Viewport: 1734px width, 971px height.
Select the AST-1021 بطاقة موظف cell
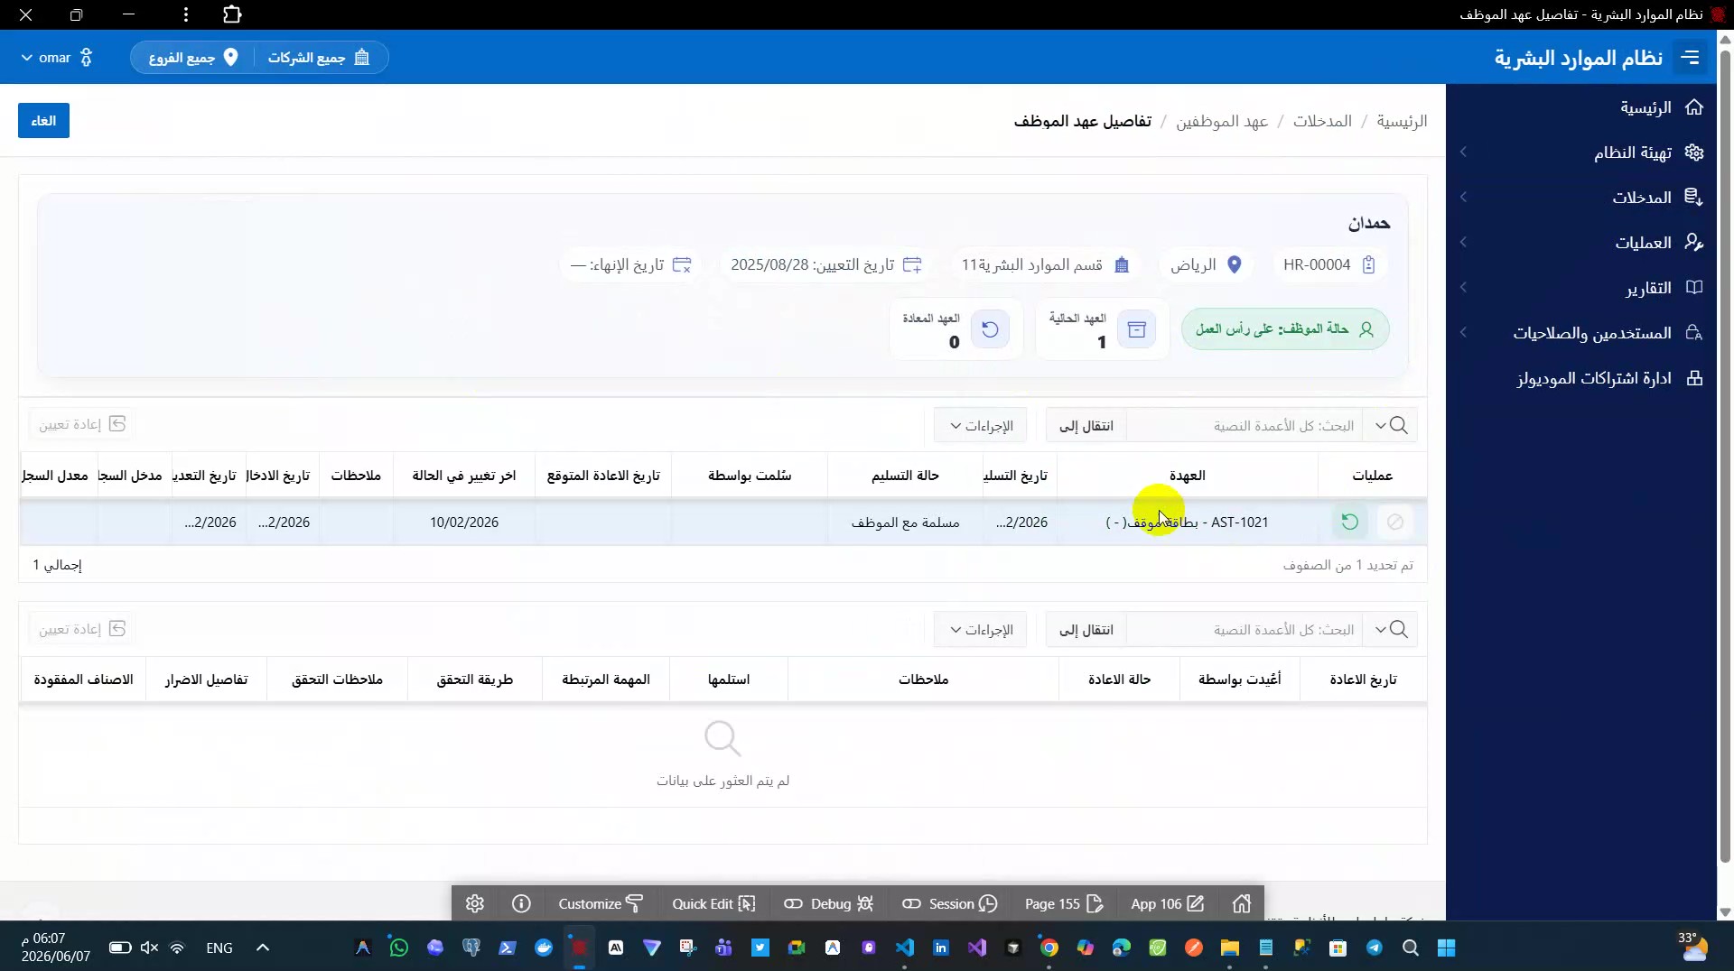click(1187, 522)
